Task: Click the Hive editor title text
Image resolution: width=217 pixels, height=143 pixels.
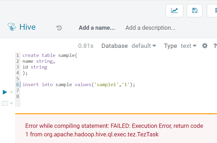Action: pyautogui.click(x=28, y=27)
